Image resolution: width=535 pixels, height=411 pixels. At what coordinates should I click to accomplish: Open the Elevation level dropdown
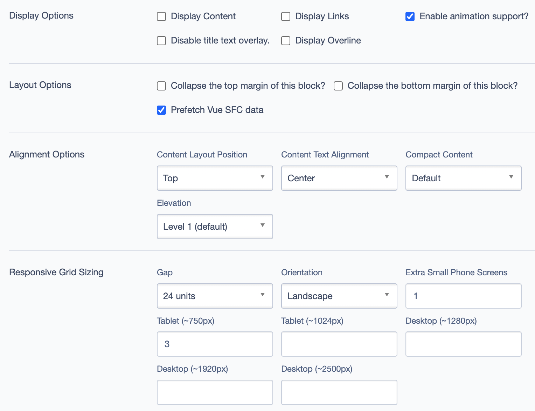(x=215, y=227)
